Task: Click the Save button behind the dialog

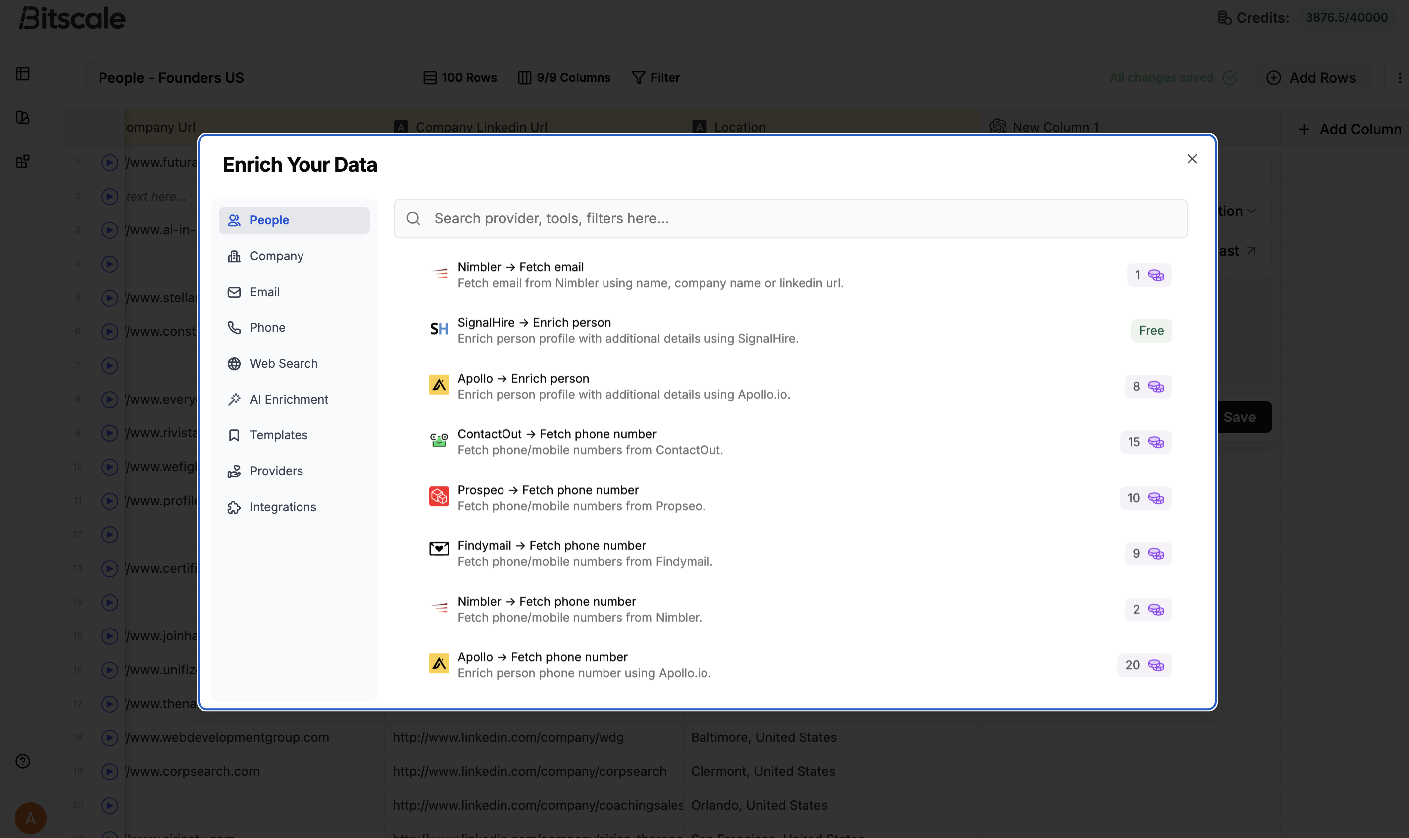Action: 1244,418
